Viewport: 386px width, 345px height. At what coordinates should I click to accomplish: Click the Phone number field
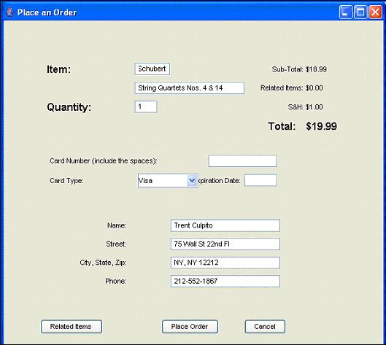(225, 281)
